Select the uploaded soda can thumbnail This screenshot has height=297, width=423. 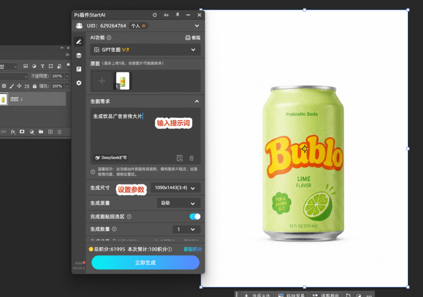[x=122, y=81]
